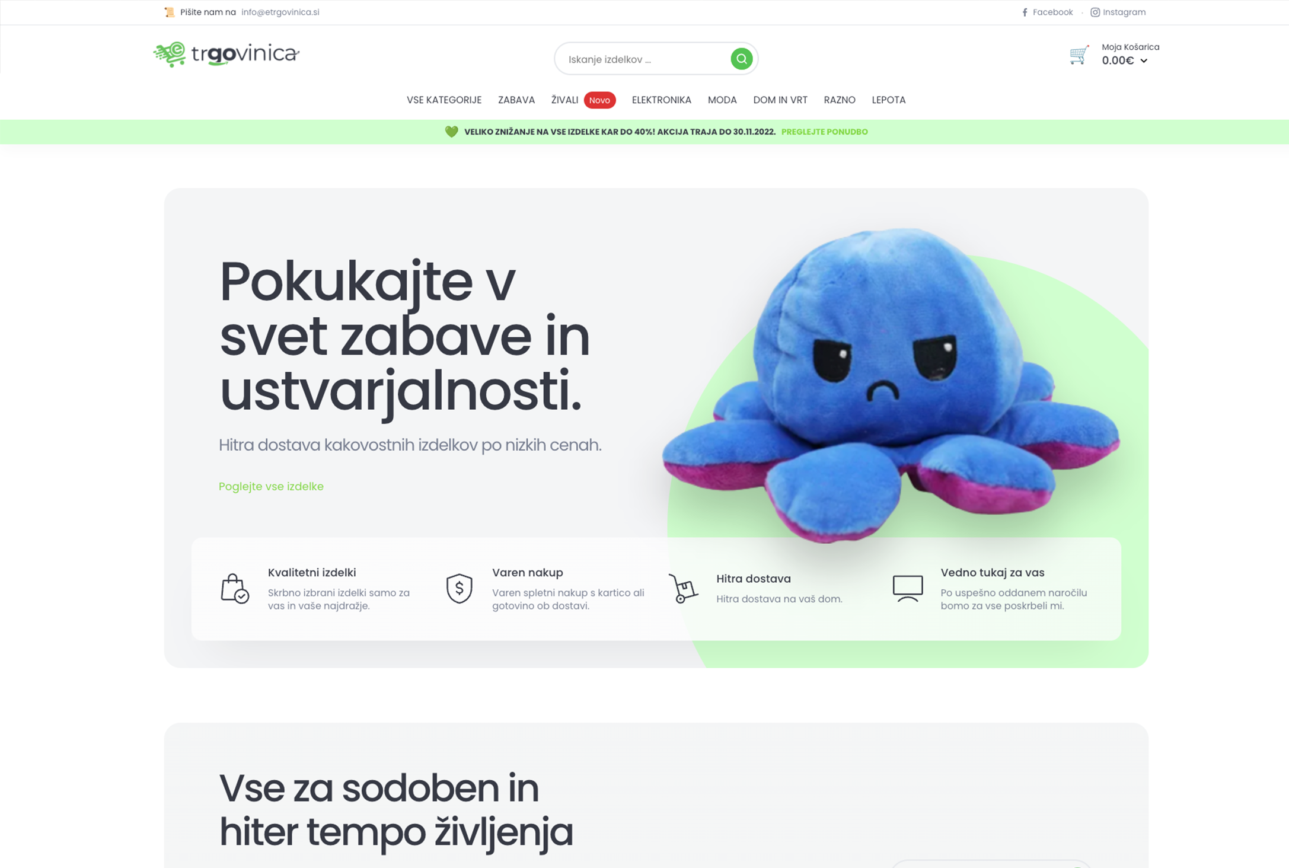
Task: Click the info@etrgovinica.si email link
Action: pyautogui.click(x=280, y=12)
